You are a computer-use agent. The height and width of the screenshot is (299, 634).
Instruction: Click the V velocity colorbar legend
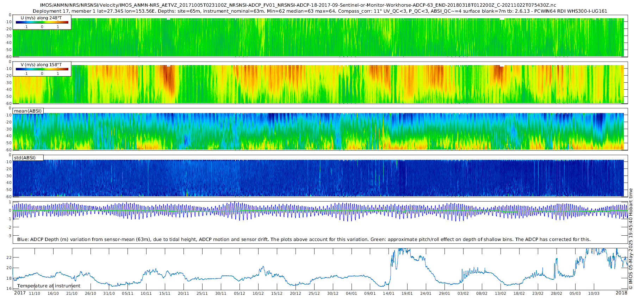pyautogui.click(x=42, y=69)
